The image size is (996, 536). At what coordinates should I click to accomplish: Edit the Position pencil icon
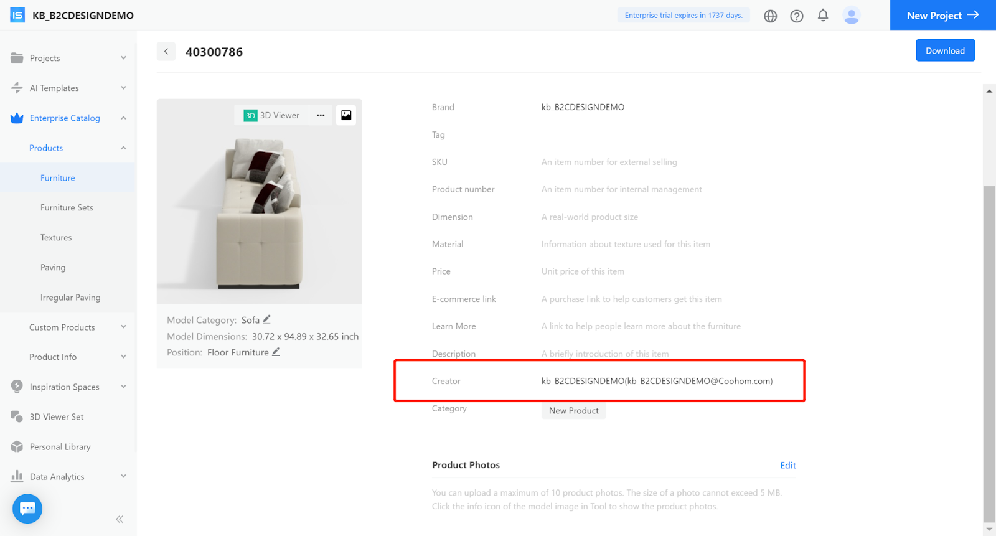pos(276,352)
